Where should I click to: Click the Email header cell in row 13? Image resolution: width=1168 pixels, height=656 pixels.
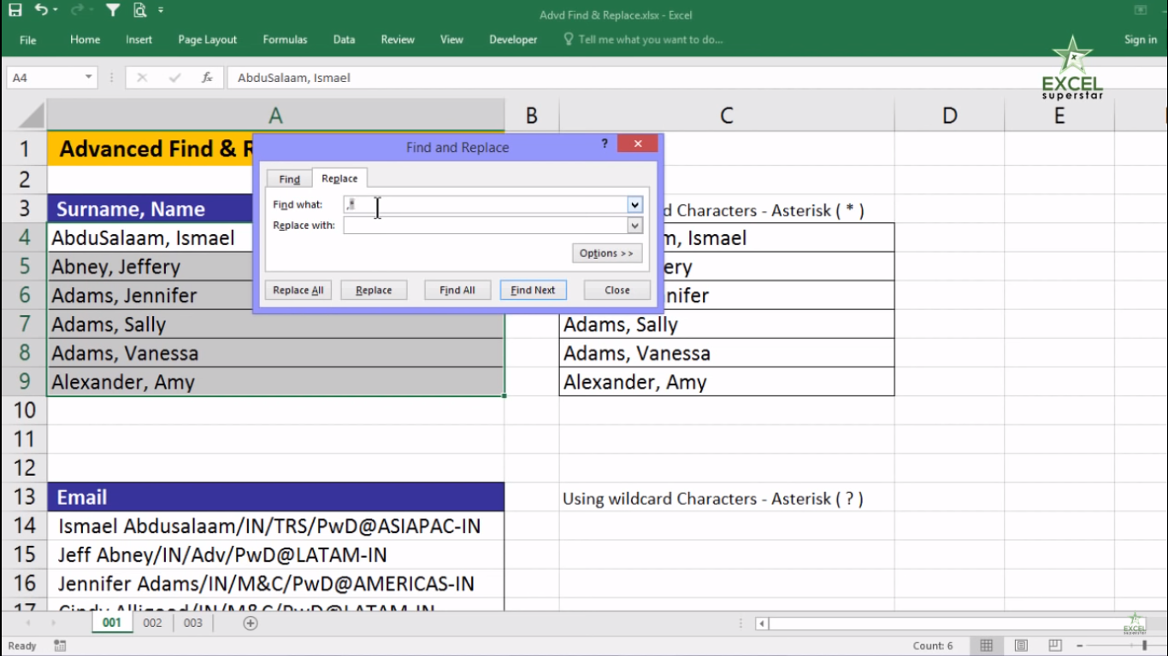[275, 497]
